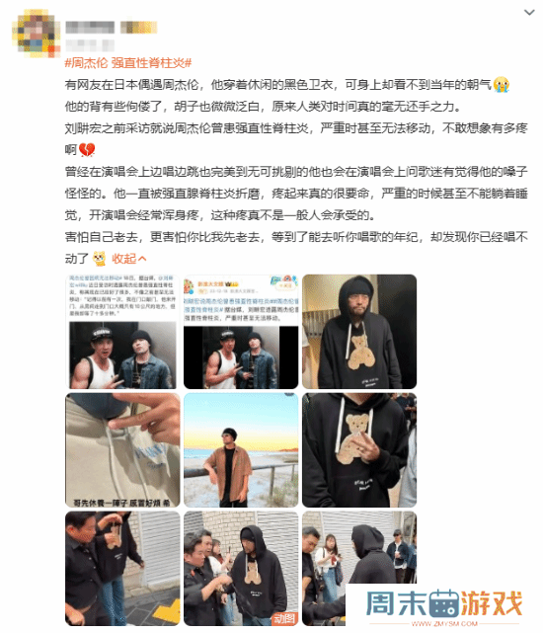Click the broken heart emoji

87,150
